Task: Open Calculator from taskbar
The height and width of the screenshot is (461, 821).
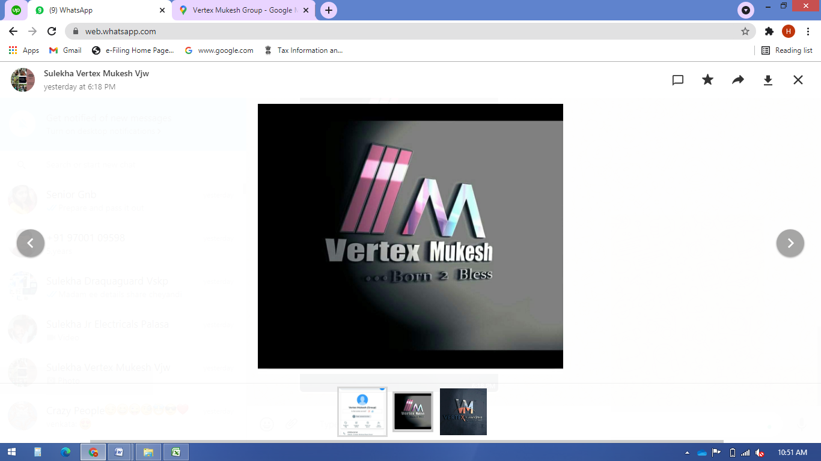Action: coord(38,452)
